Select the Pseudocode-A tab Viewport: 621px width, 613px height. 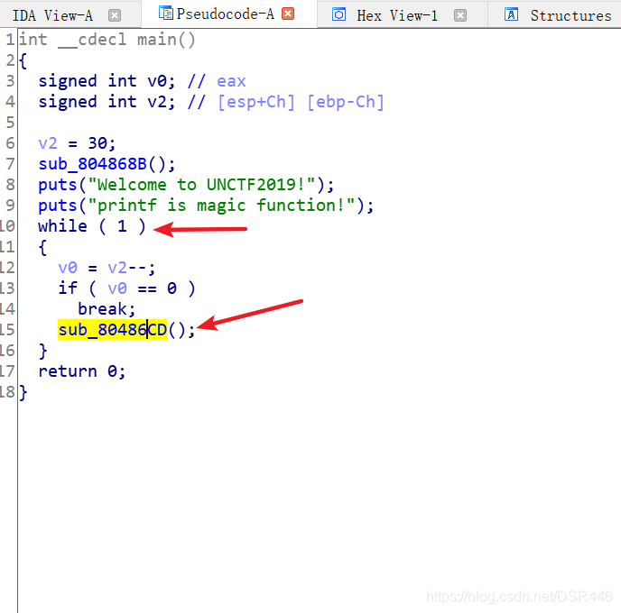pos(225,14)
